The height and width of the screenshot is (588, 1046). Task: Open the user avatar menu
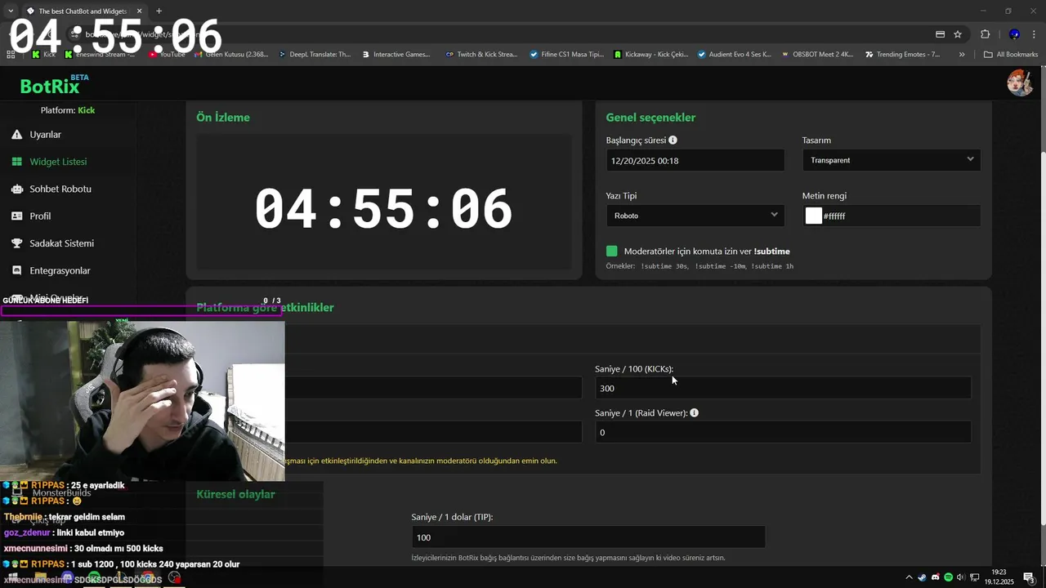click(1019, 82)
